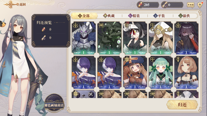
Task: Switch to the 典藏 tab
Action: pyautogui.click(x=109, y=16)
